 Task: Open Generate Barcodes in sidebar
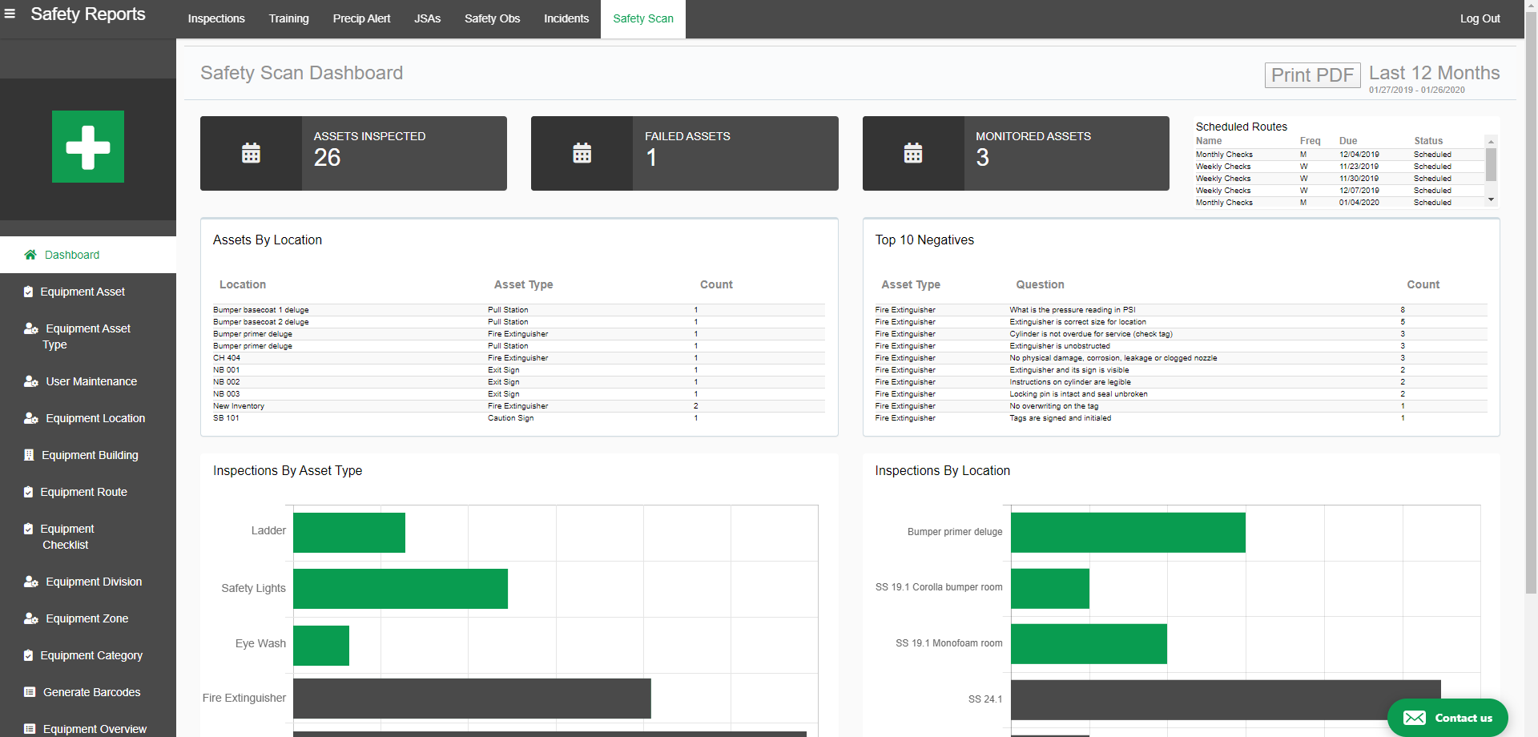88,692
